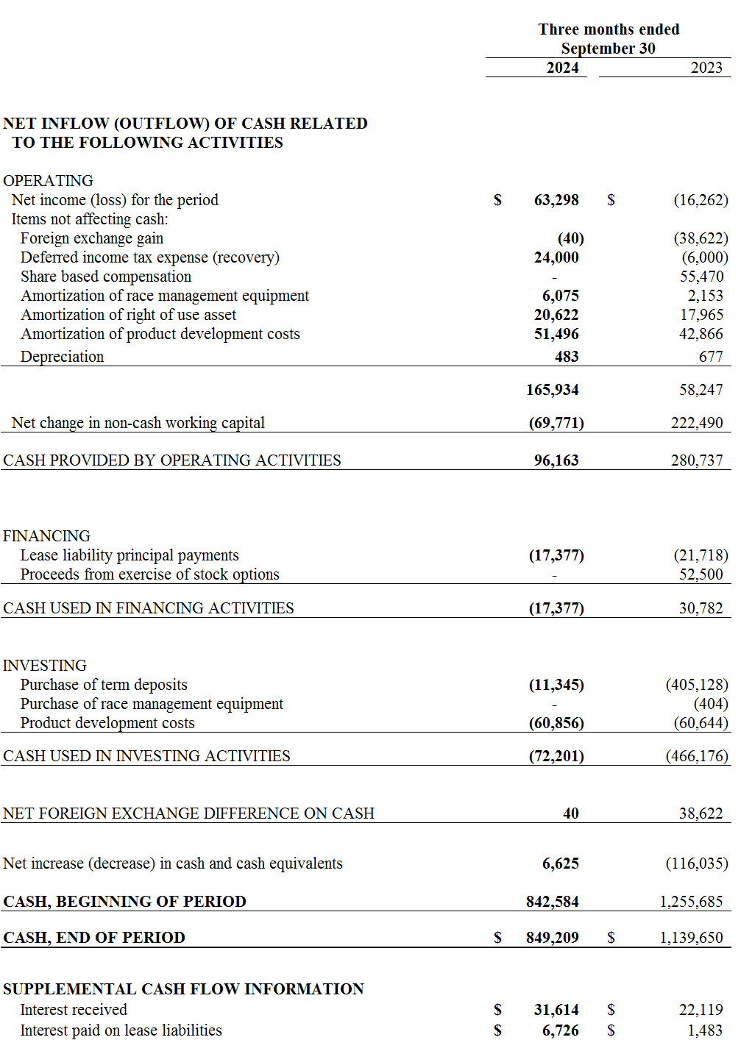Image resolution: width=752 pixels, height=1040 pixels.
Task: Click the 2023 column header
Action: tap(706, 68)
